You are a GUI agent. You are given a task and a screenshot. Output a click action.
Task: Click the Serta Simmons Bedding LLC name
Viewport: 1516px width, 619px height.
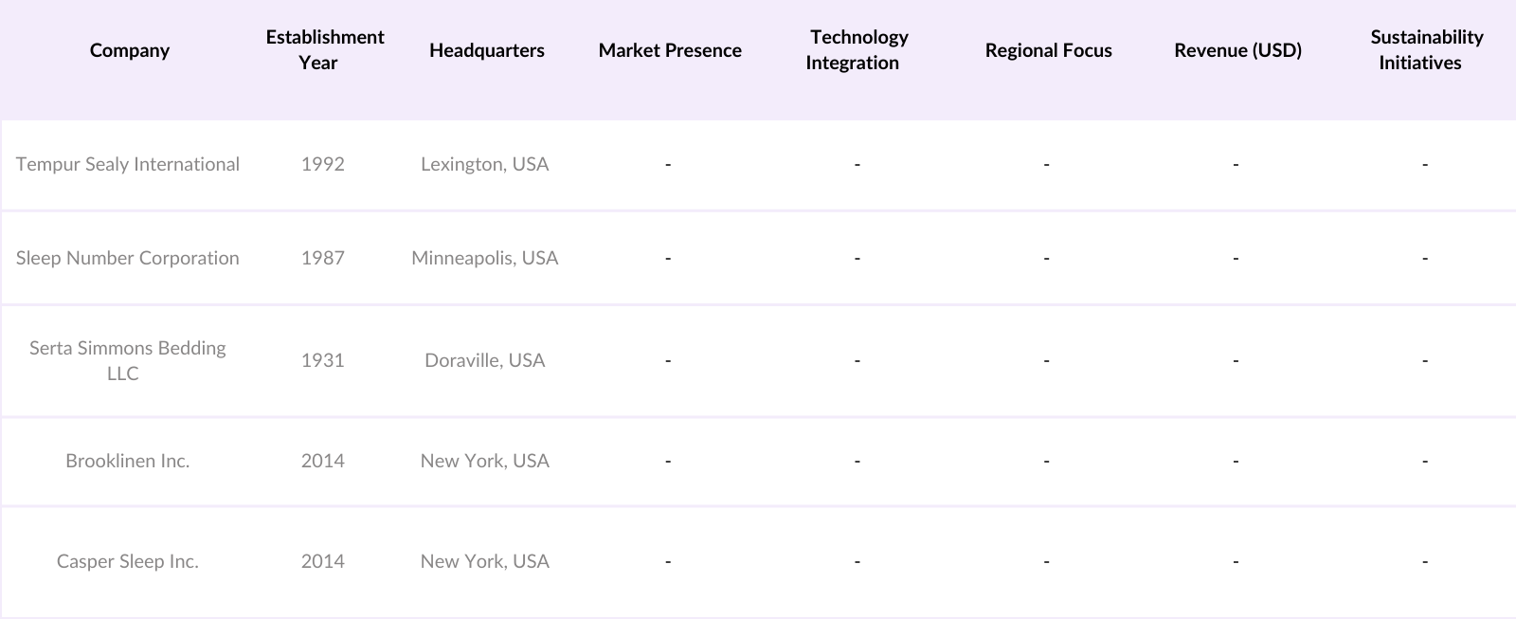click(127, 360)
